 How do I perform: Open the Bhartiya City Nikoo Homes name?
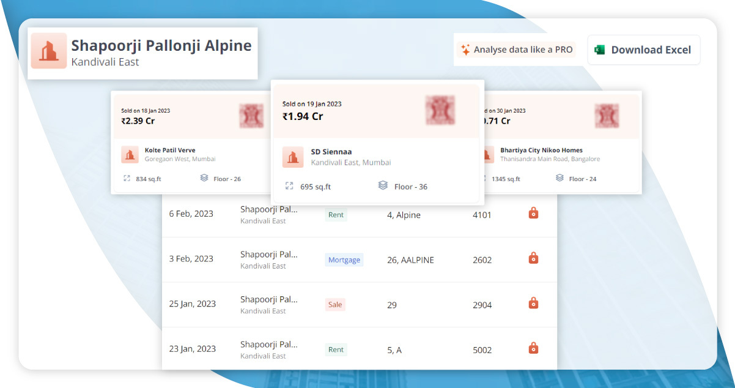coord(541,150)
